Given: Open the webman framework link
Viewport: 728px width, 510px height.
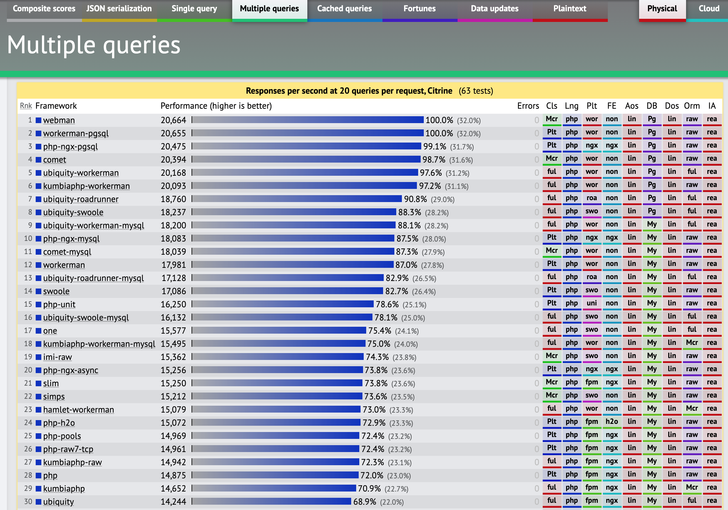Looking at the screenshot, I should [x=59, y=120].
